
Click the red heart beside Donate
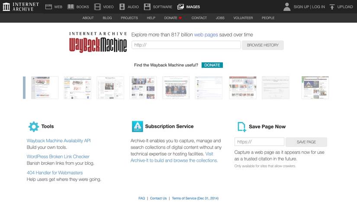[x=180, y=18]
